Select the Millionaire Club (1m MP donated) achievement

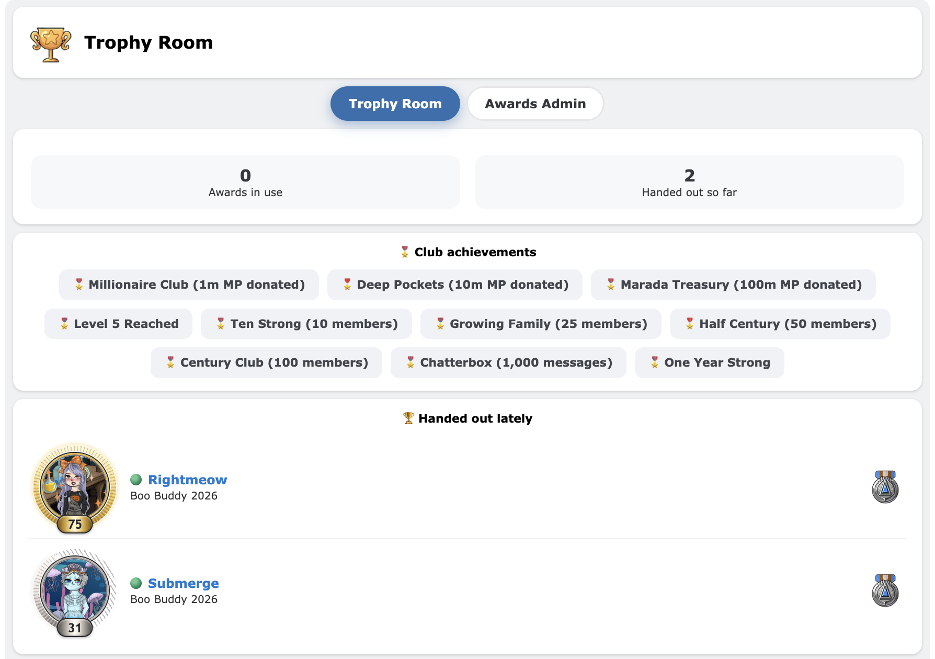click(189, 285)
